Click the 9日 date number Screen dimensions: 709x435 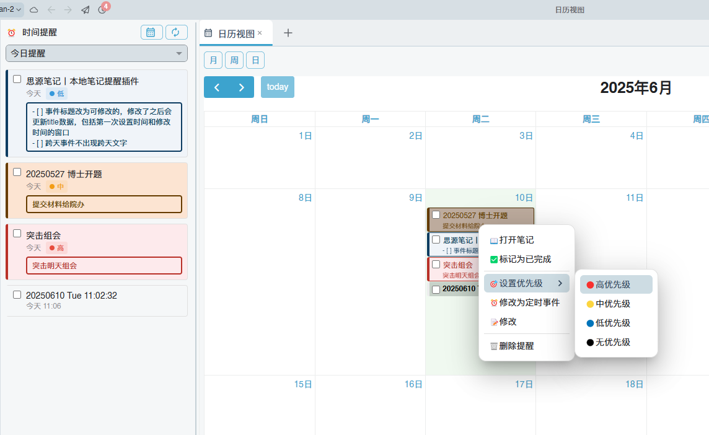tap(415, 198)
